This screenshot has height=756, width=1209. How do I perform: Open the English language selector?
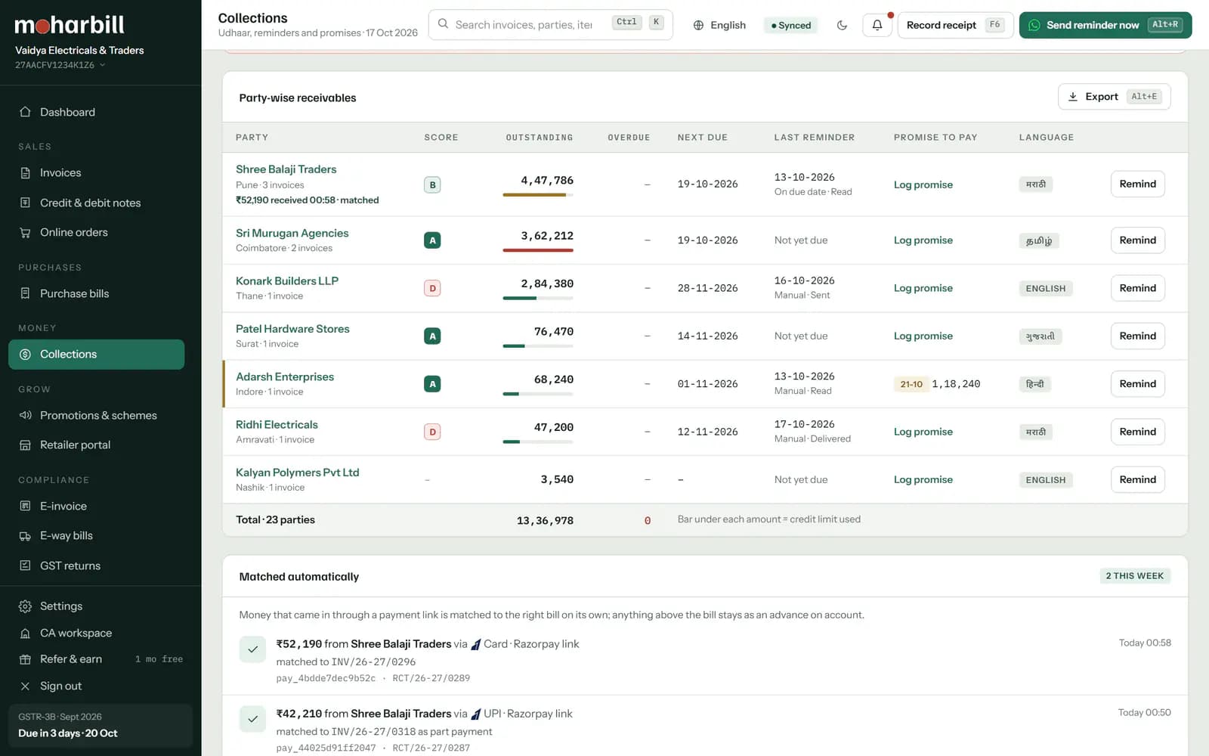pyautogui.click(x=719, y=25)
